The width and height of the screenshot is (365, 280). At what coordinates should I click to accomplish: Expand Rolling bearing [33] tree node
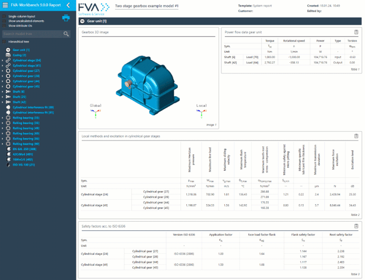coord(2,118)
